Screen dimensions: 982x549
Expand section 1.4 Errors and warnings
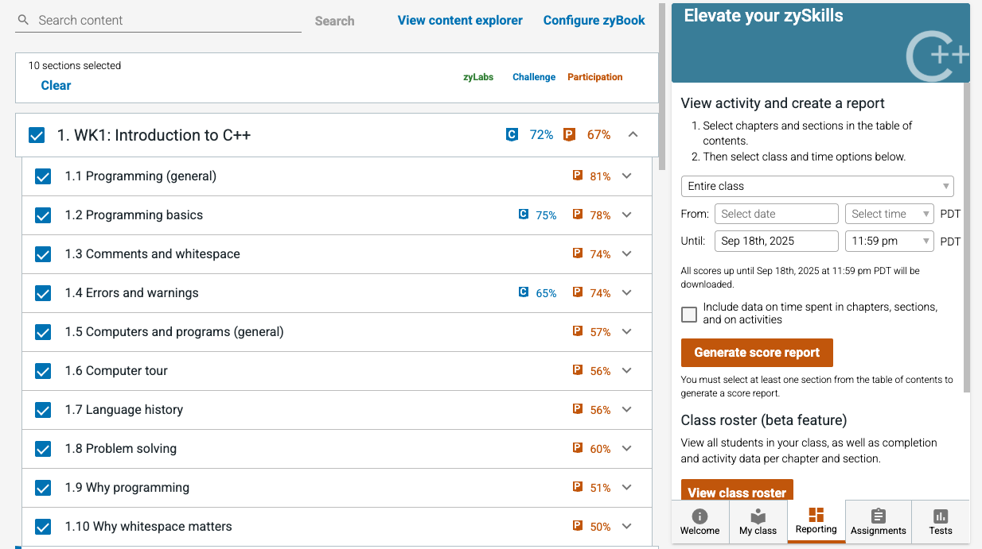pyautogui.click(x=627, y=292)
